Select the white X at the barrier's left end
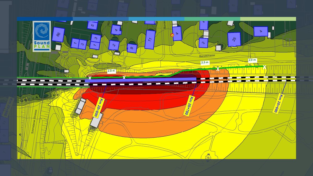The width and height of the screenshot is (313, 176). click(x=90, y=78)
